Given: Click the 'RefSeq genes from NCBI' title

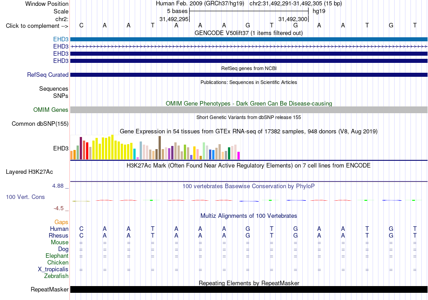Looking at the screenshot, I should tap(249, 69).
